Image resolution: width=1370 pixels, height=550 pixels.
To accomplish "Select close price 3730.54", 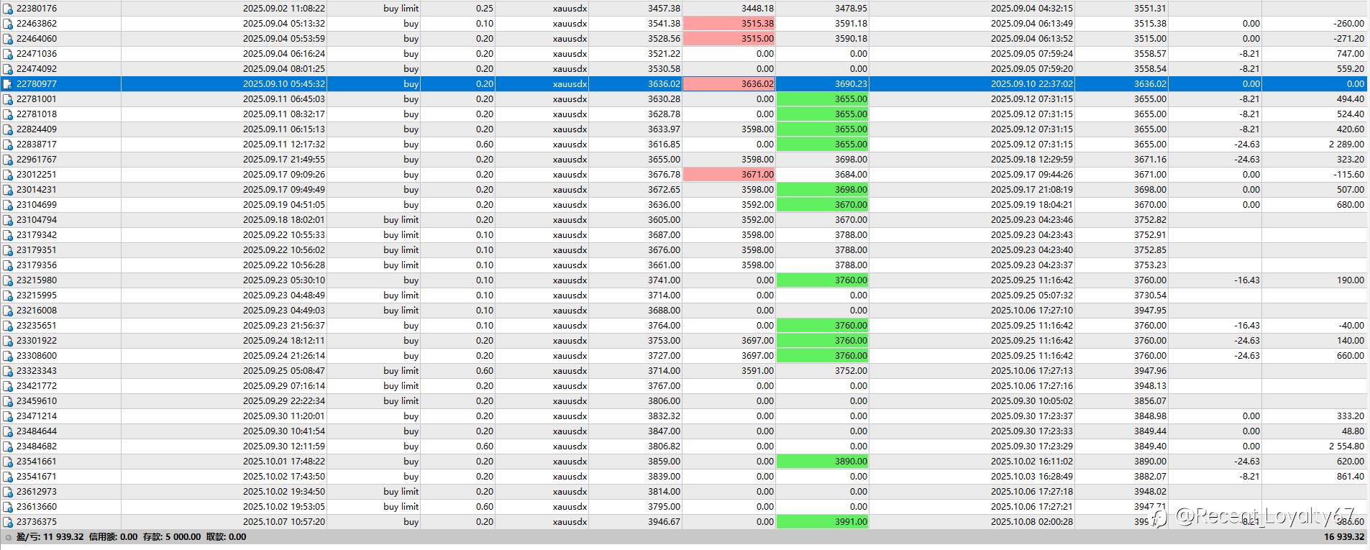I will pyautogui.click(x=1151, y=295).
